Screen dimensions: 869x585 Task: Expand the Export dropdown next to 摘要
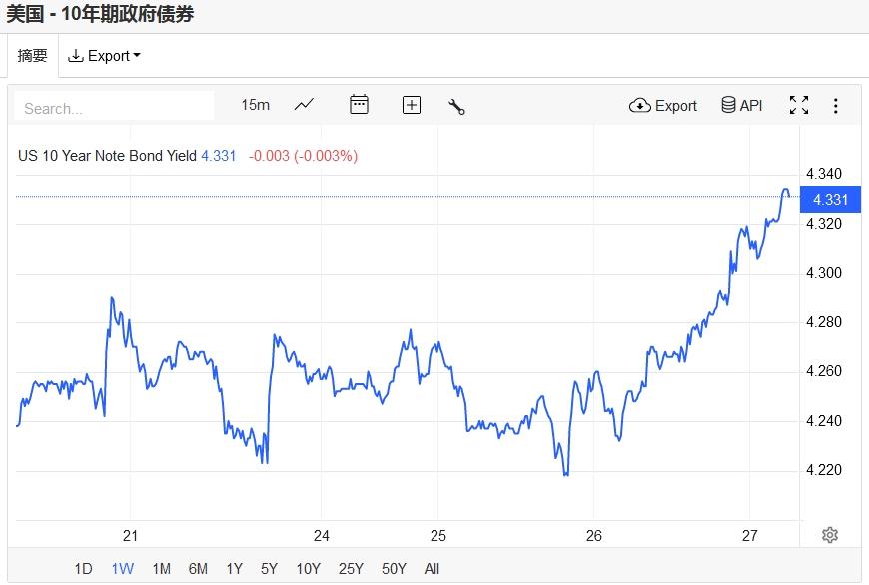pos(104,55)
